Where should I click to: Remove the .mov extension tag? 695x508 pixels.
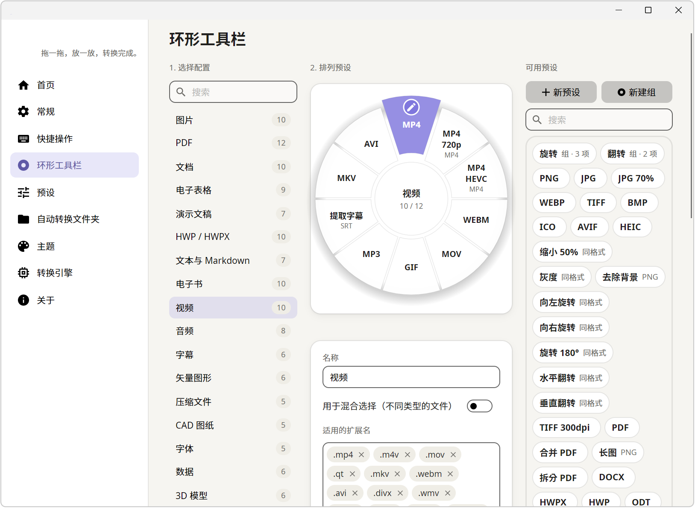pyautogui.click(x=453, y=455)
